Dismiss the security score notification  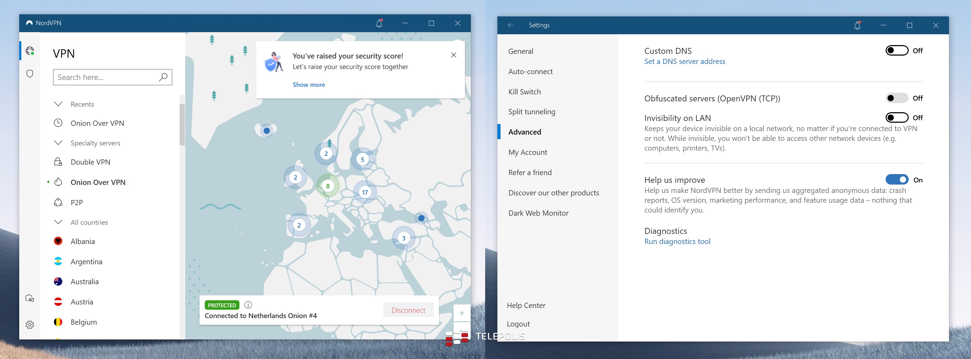click(453, 55)
